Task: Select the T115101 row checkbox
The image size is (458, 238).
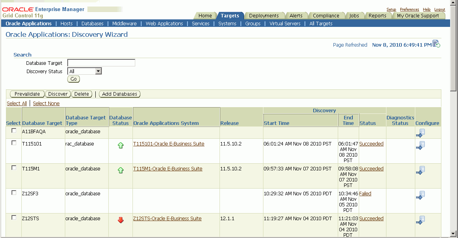Action: coord(14,143)
